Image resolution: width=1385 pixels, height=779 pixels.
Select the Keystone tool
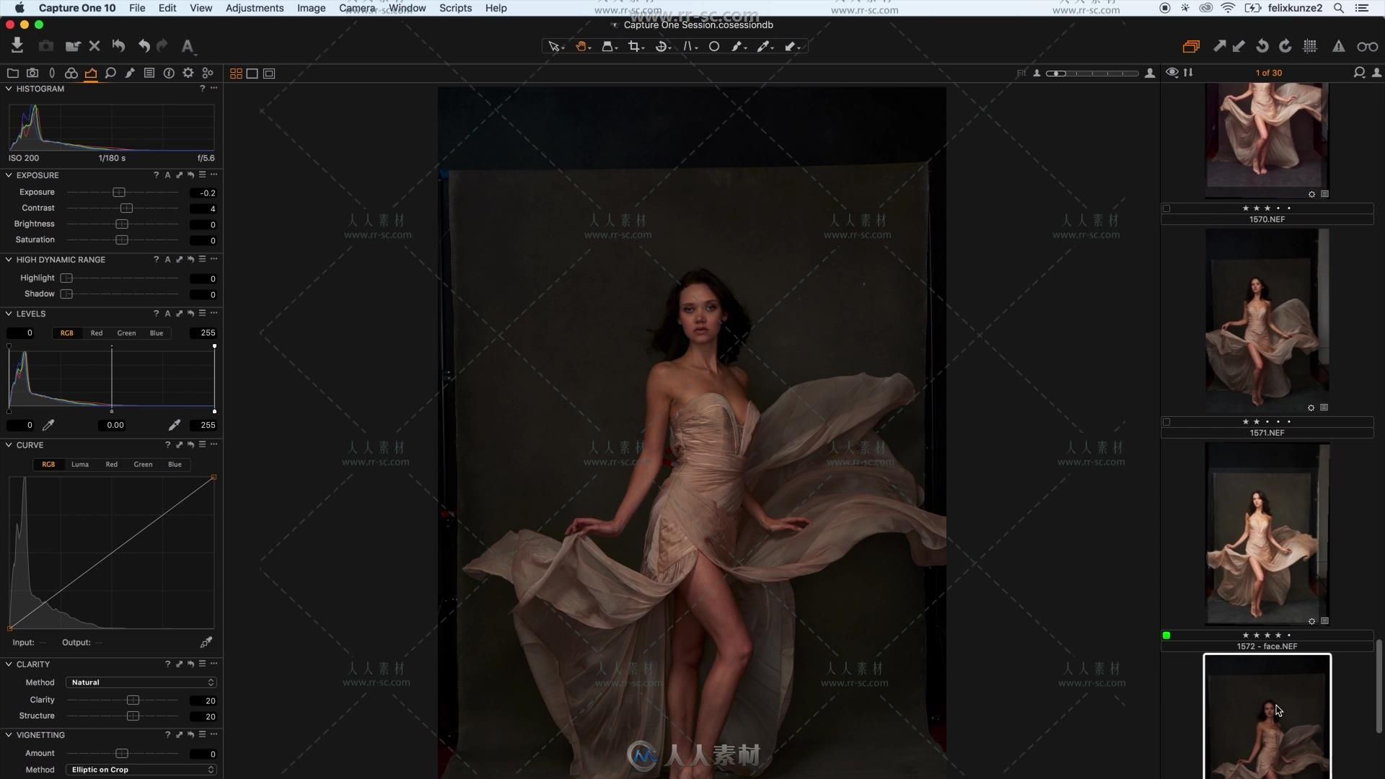pos(689,46)
